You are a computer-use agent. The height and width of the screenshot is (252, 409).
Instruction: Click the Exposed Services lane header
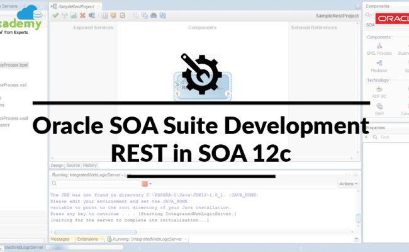(x=93, y=28)
